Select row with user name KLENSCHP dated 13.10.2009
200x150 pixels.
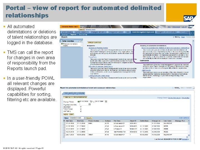point(64,135)
